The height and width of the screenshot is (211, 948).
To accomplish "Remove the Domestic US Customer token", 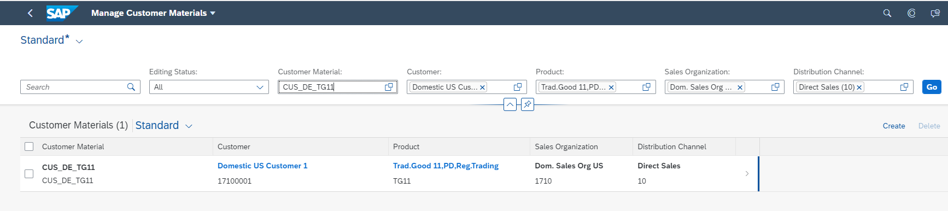I will 482,87.
